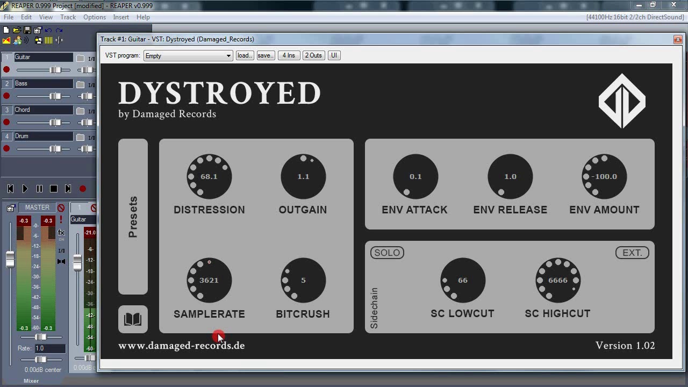
Task: Open master I/O in the mixer strip
Action: click(61, 251)
